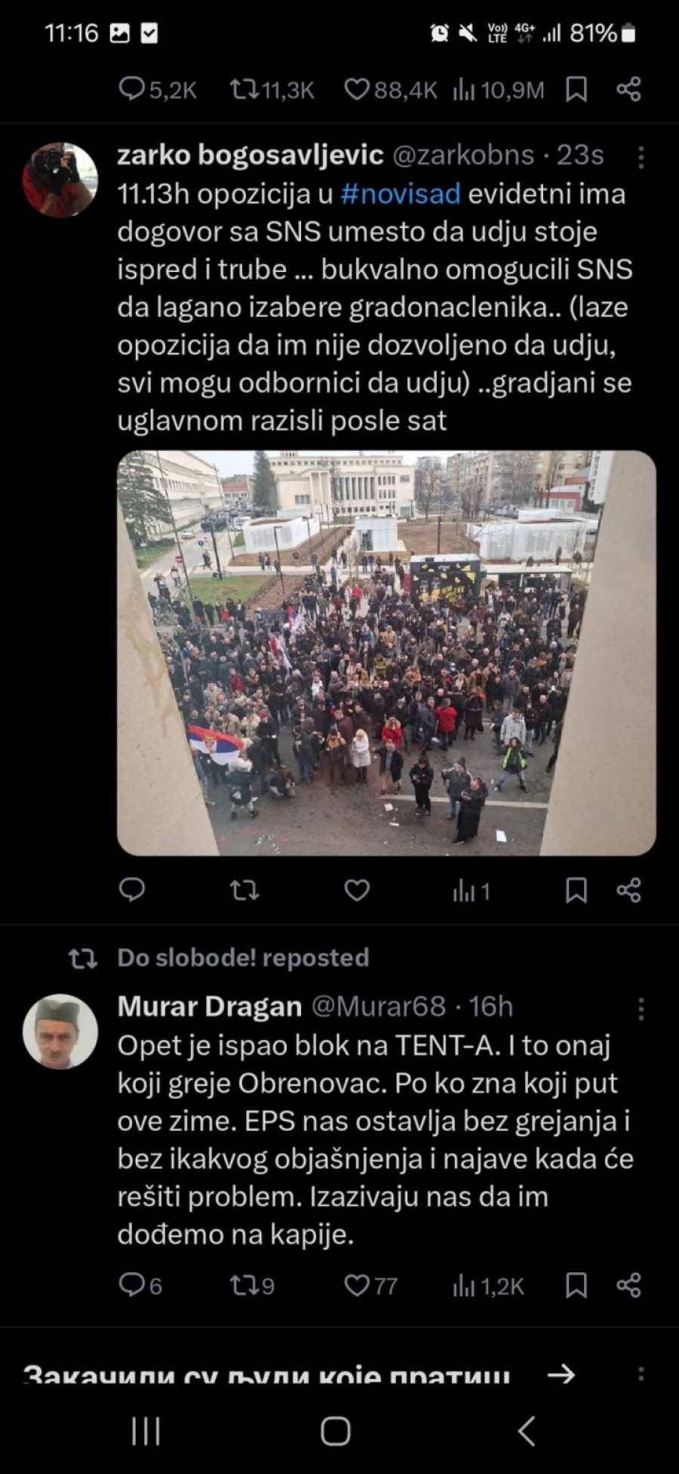This screenshot has width=679, height=1474.
Task: Repost Murar Dragan's tweet with 9 reposts
Action: pos(252,1286)
